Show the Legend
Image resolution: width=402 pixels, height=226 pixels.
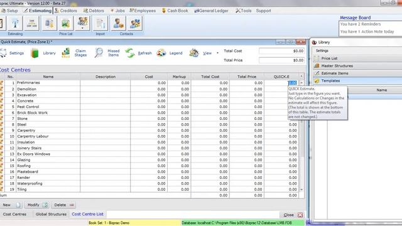pos(170,53)
